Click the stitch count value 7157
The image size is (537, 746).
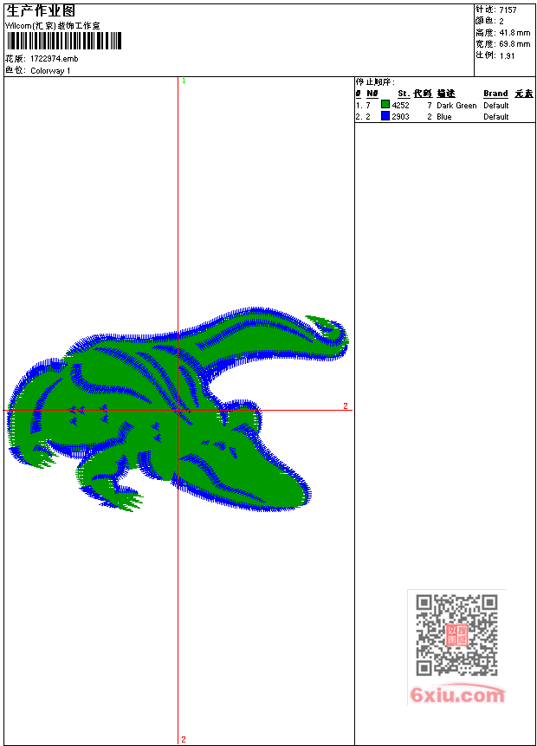click(508, 10)
